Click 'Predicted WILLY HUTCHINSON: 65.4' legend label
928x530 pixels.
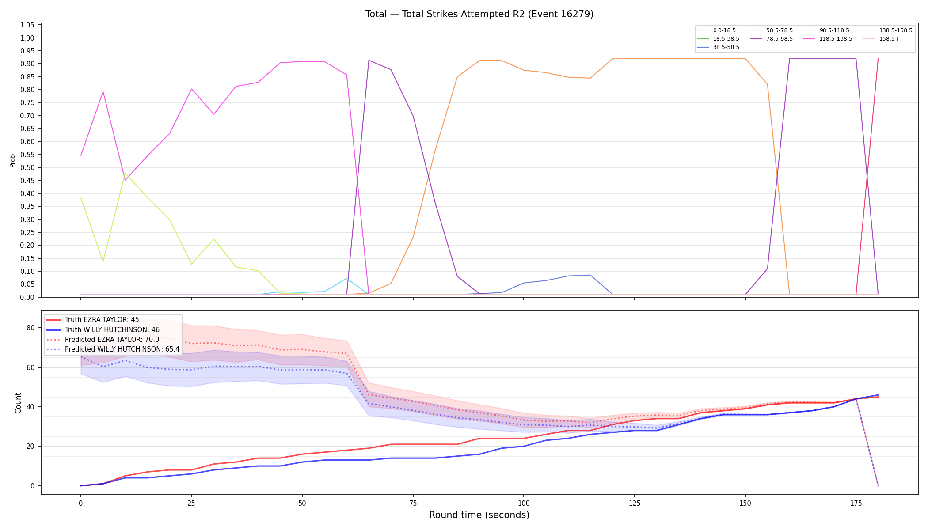coord(122,349)
